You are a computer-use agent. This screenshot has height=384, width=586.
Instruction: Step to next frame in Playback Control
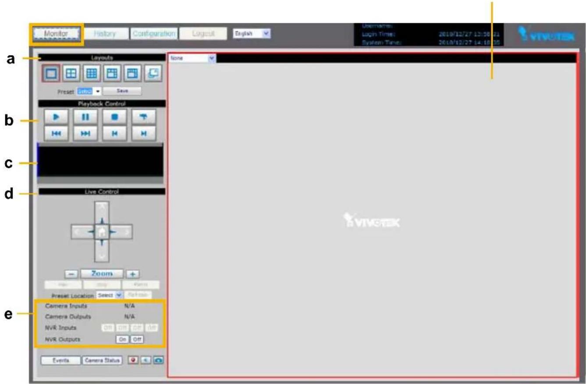coord(143,133)
